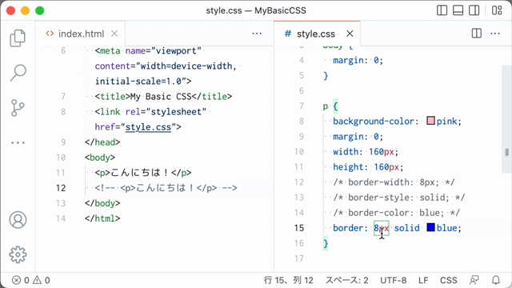Show additional views ellipsis in activity bar

(18, 142)
